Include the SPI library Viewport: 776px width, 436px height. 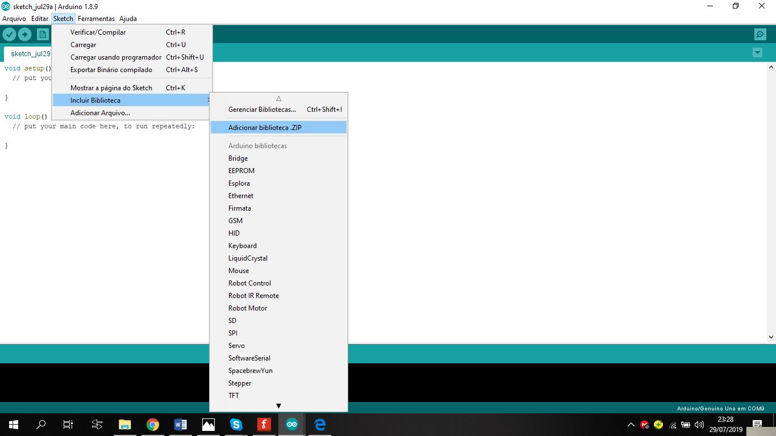click(278, 333)
